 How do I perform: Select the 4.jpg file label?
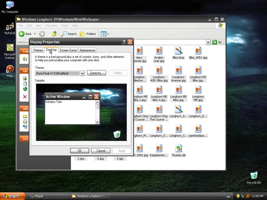pos(120,159)
